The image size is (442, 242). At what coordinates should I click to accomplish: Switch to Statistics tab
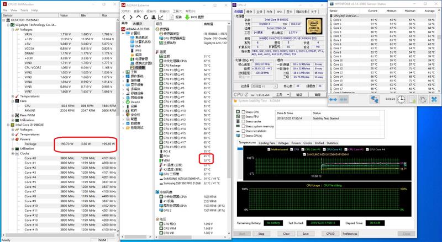tap(333, 143)
